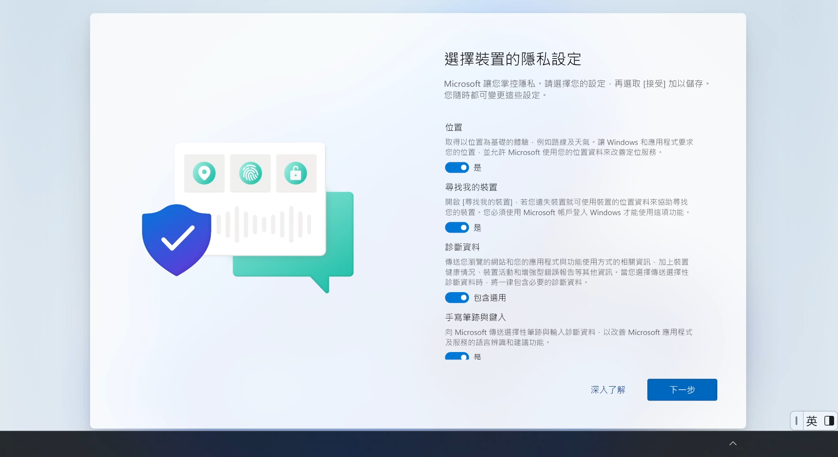Switch off the 診斷資料 toggle

point(457,298)
